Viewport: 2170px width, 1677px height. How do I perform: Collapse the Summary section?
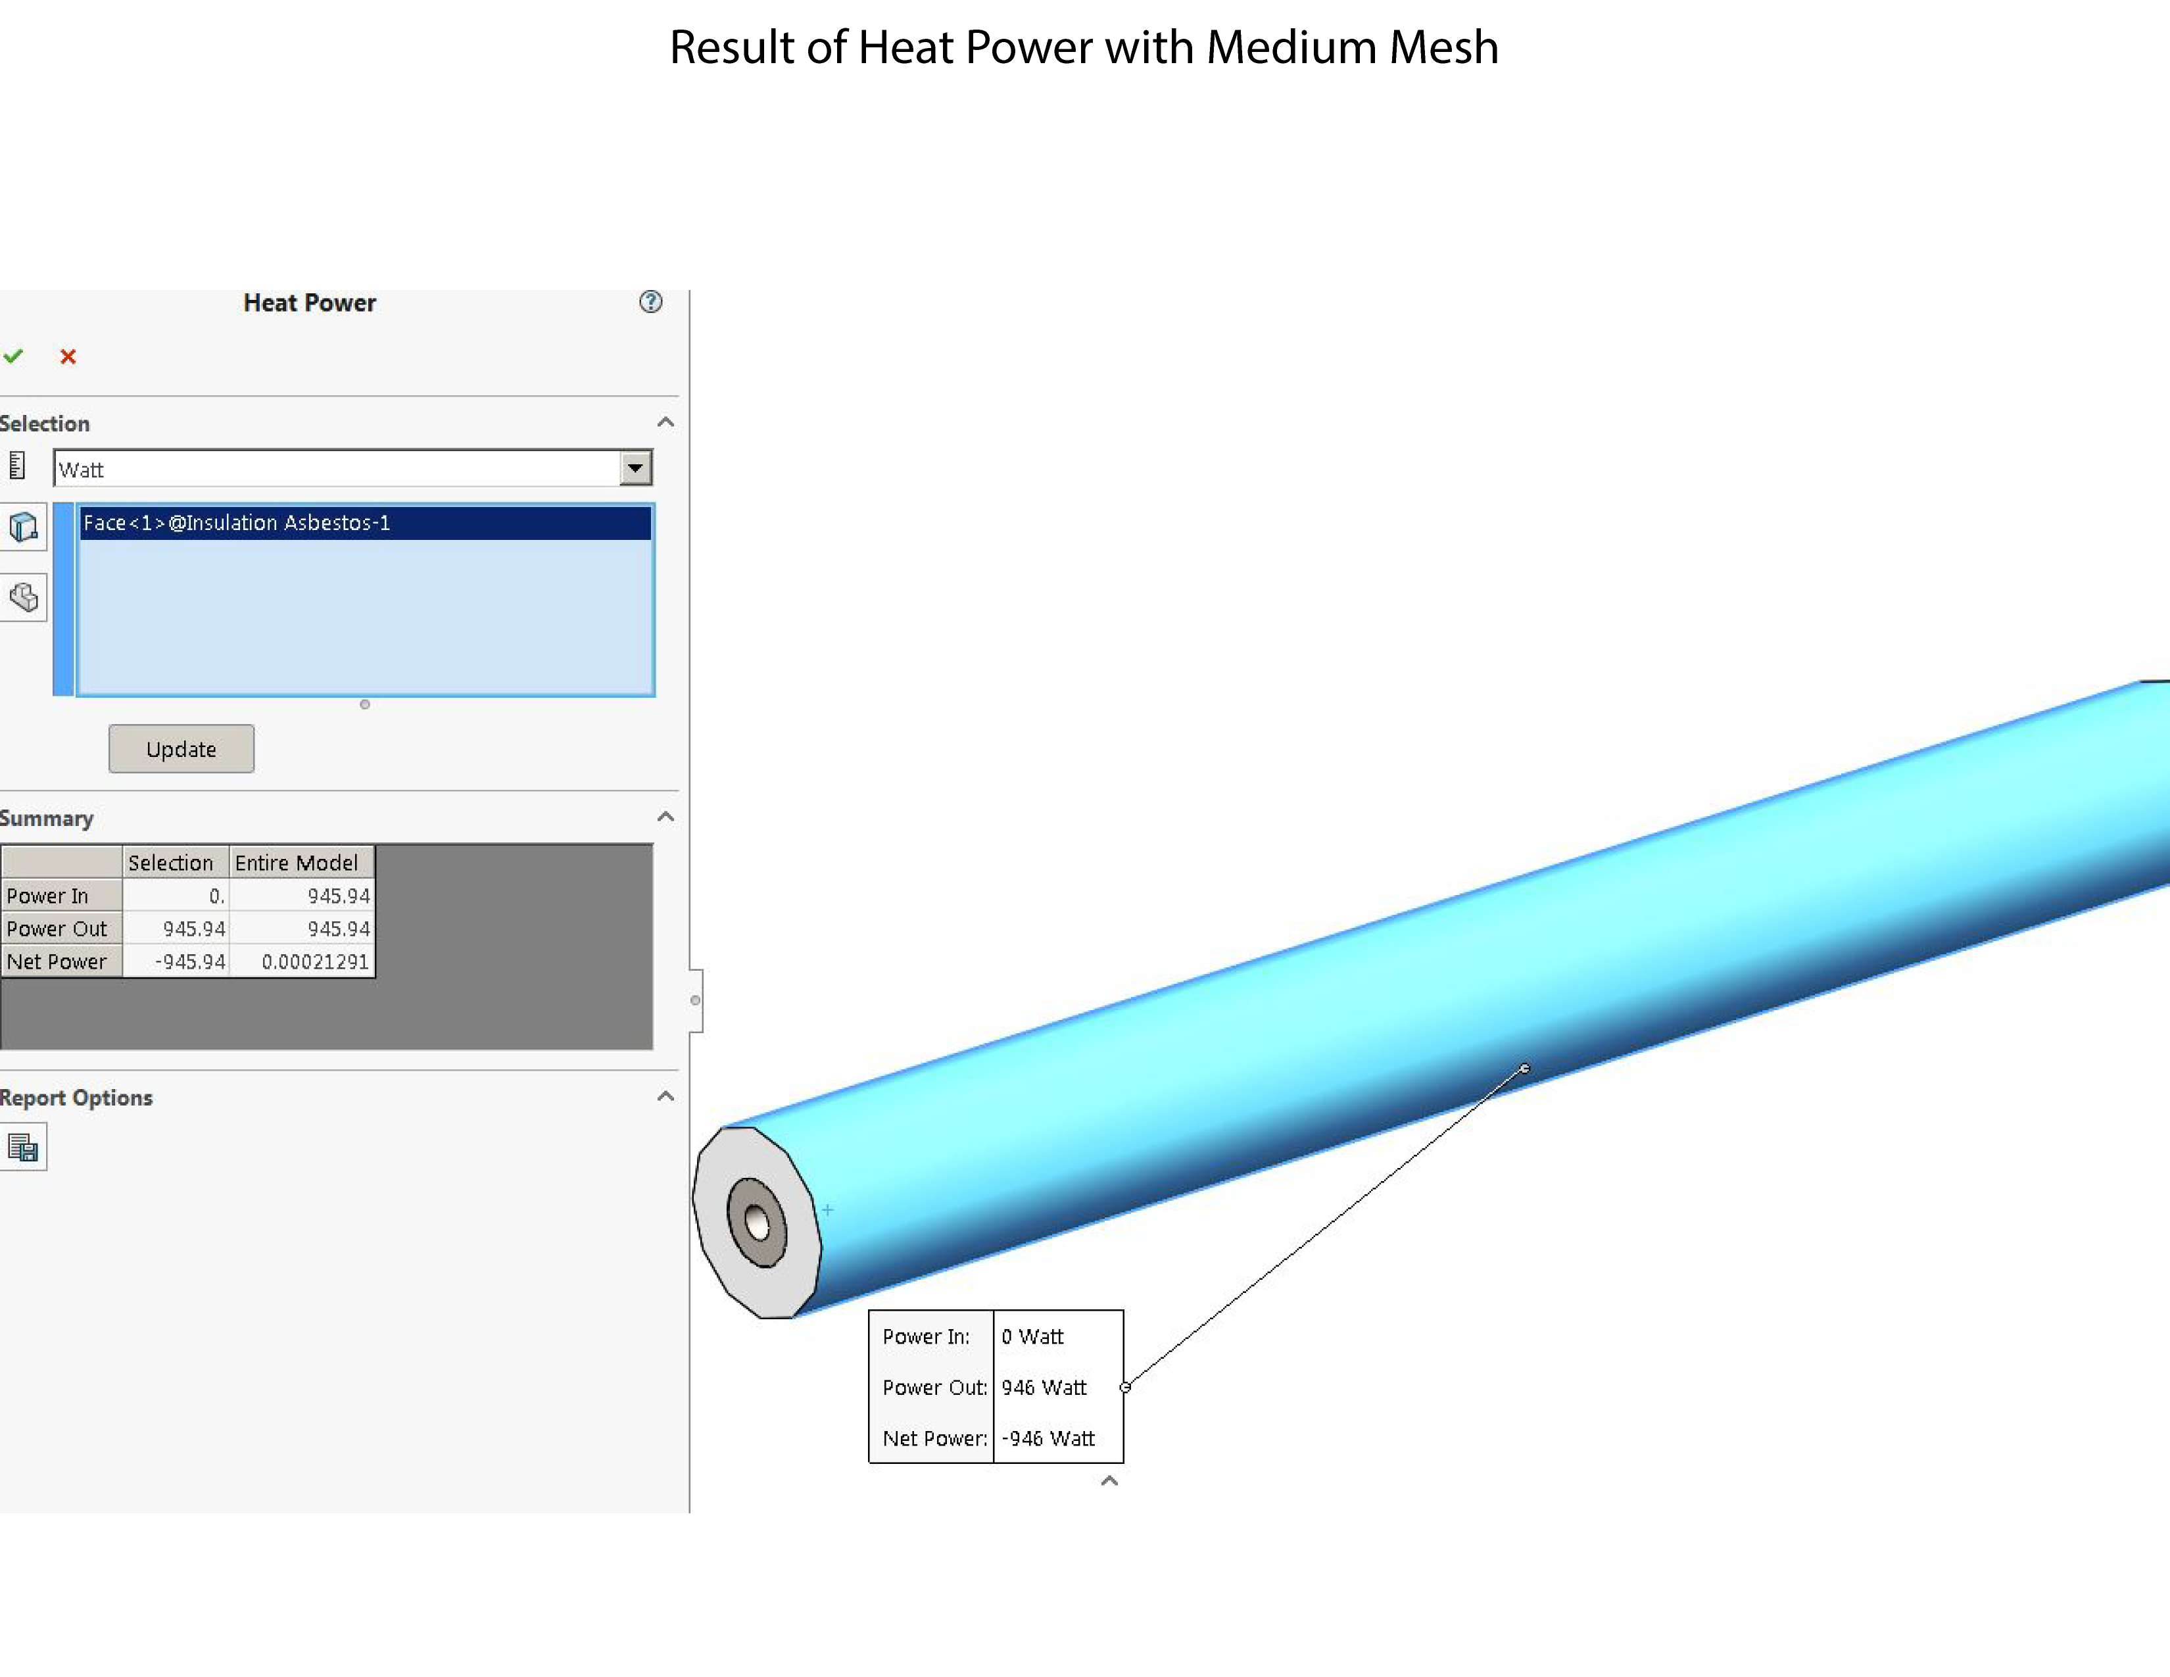point(665,817)
